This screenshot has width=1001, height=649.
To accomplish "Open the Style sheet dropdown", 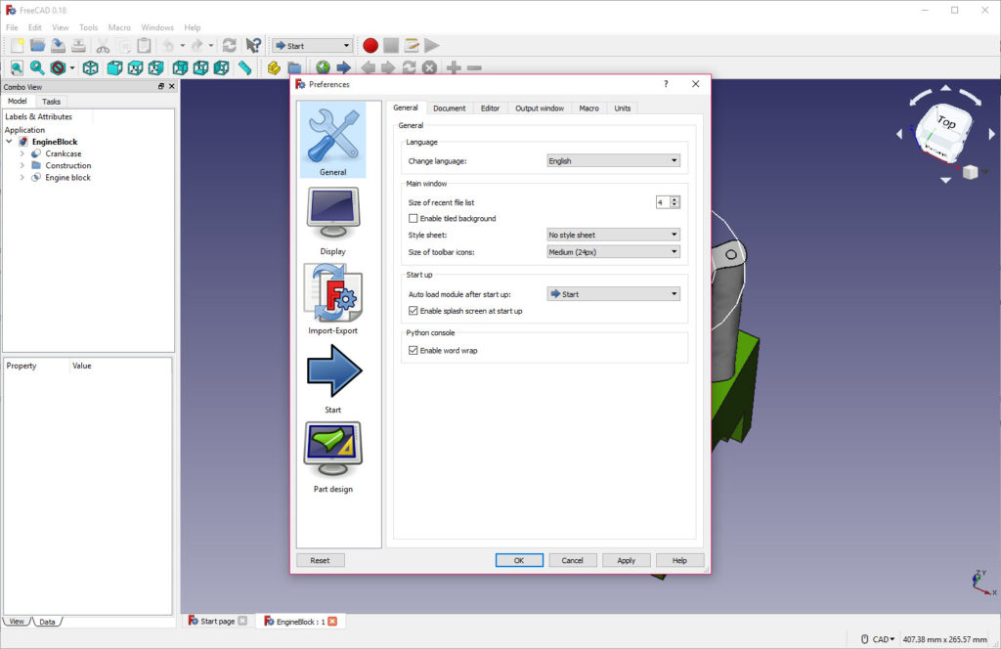I will click(613, 235).
